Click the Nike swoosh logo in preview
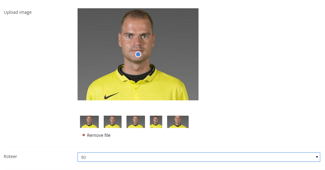 coord(111,95)
